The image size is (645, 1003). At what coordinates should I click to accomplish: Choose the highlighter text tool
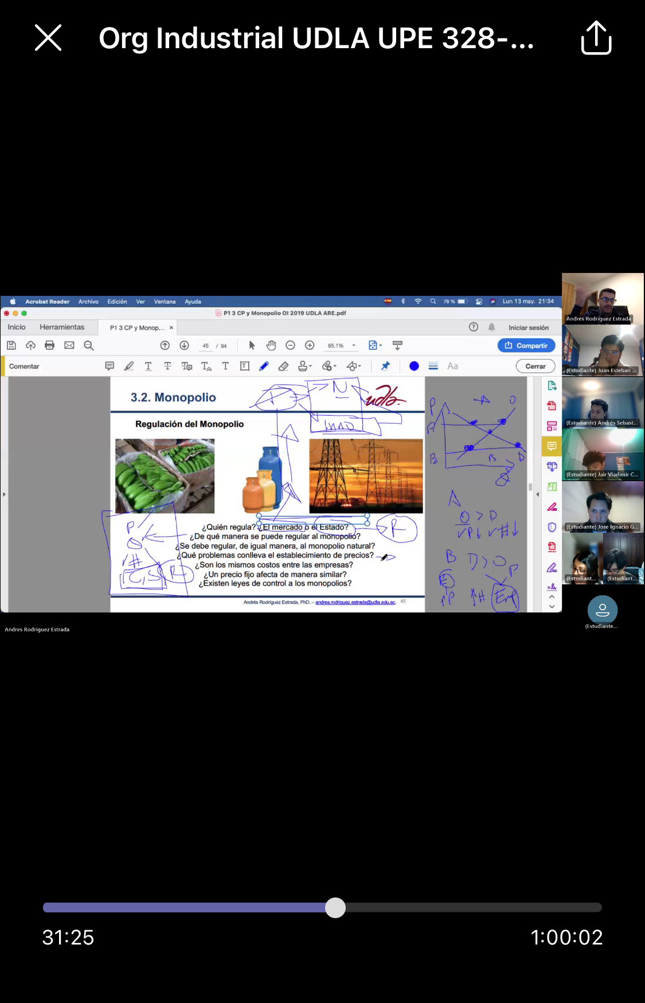pyautogui.click(x=129, y=366)
